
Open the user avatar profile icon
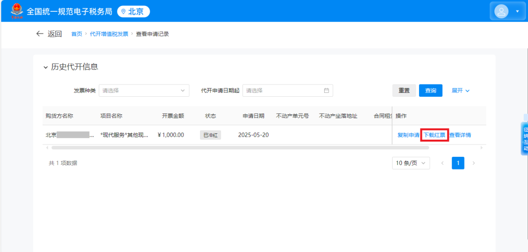click(x=501, y=11)
